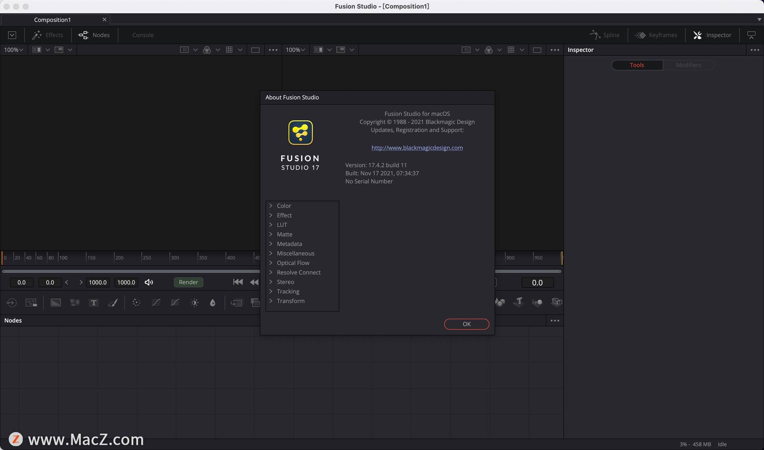This screenshot has width=764, height=450.
Task: Add a Background node from toolbar
Action: coord(56,303)
